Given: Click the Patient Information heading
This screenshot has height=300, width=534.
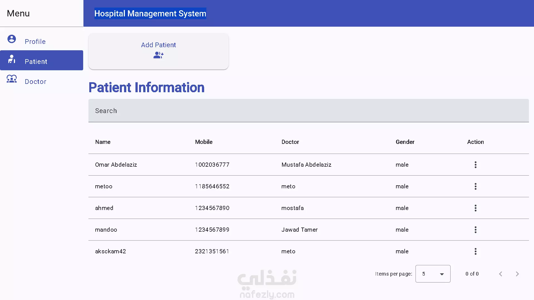Looking at the screenshot, I should click(147, 87).
